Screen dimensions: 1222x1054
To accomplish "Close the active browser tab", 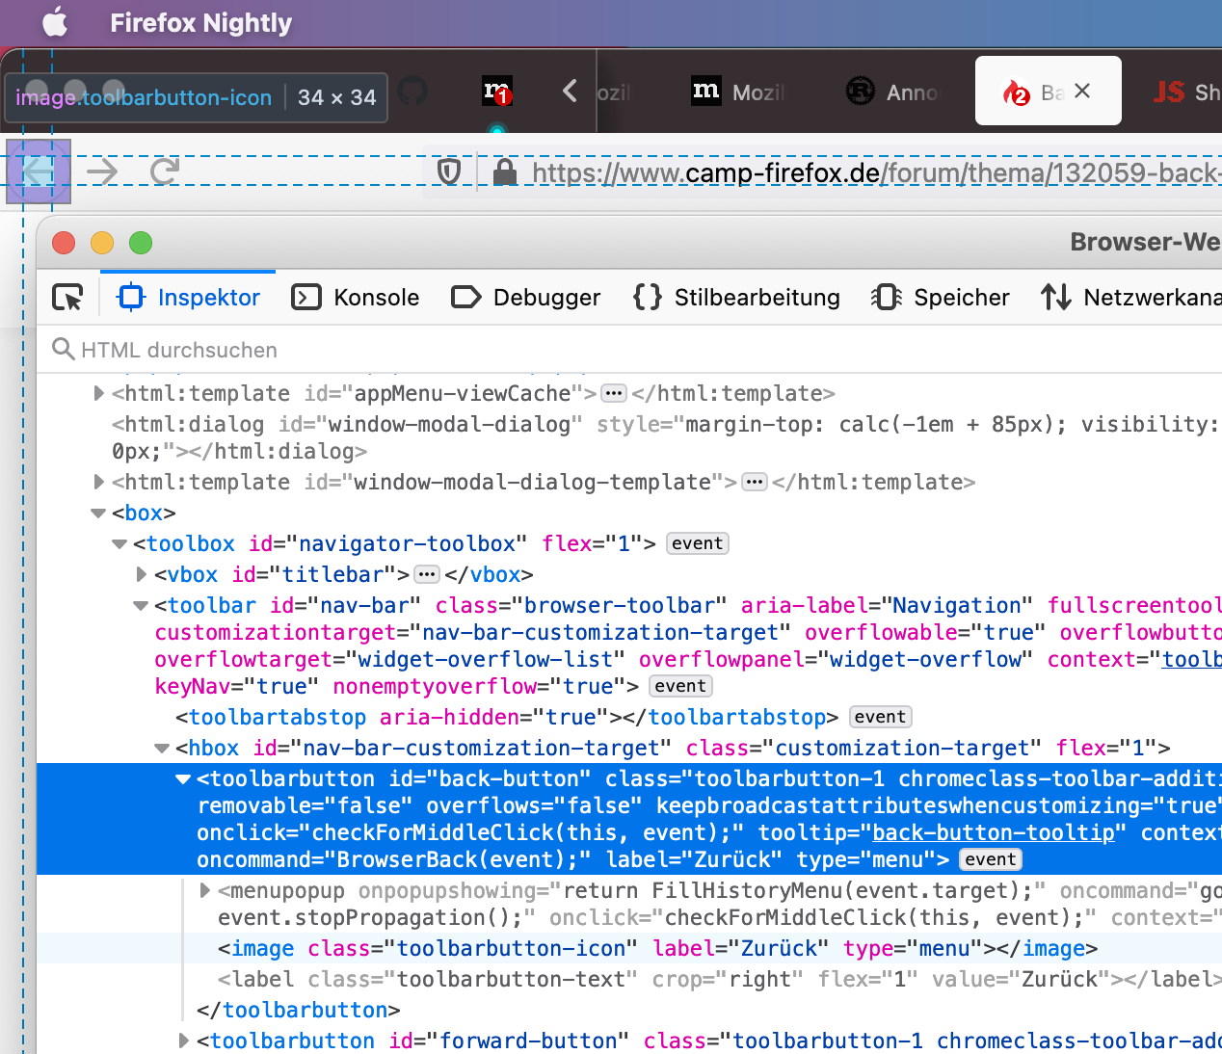I will (1082, 91).
